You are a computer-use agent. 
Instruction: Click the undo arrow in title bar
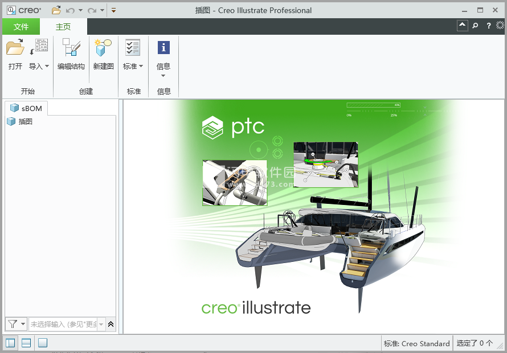click(x=70, y=11)
